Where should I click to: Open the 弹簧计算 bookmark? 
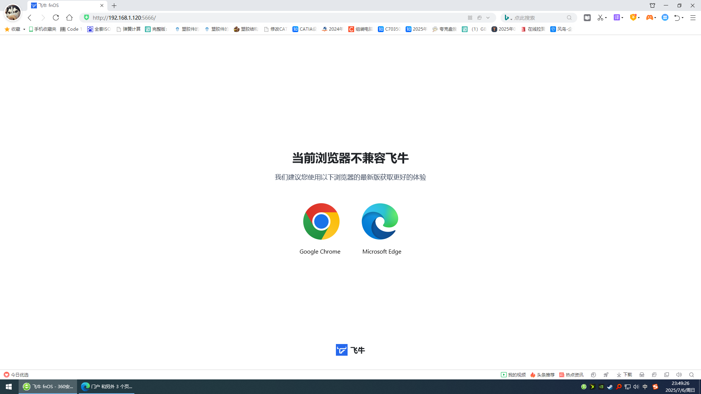click(129, 29)
